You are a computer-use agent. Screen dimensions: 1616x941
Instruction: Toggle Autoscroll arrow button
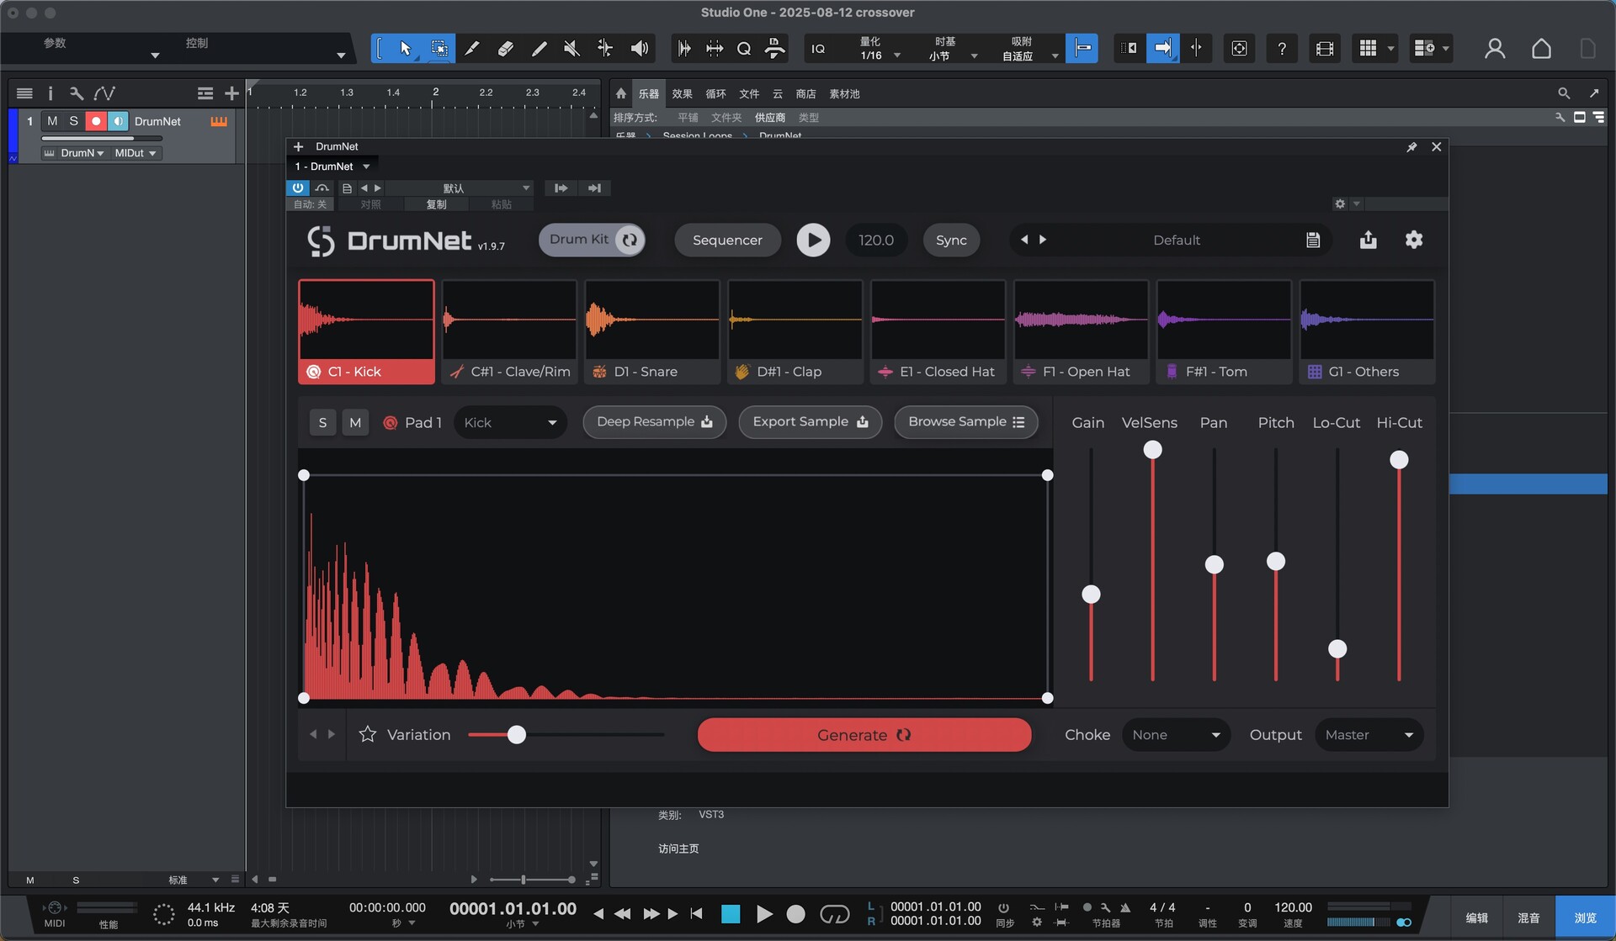[x=1162, y=49]
